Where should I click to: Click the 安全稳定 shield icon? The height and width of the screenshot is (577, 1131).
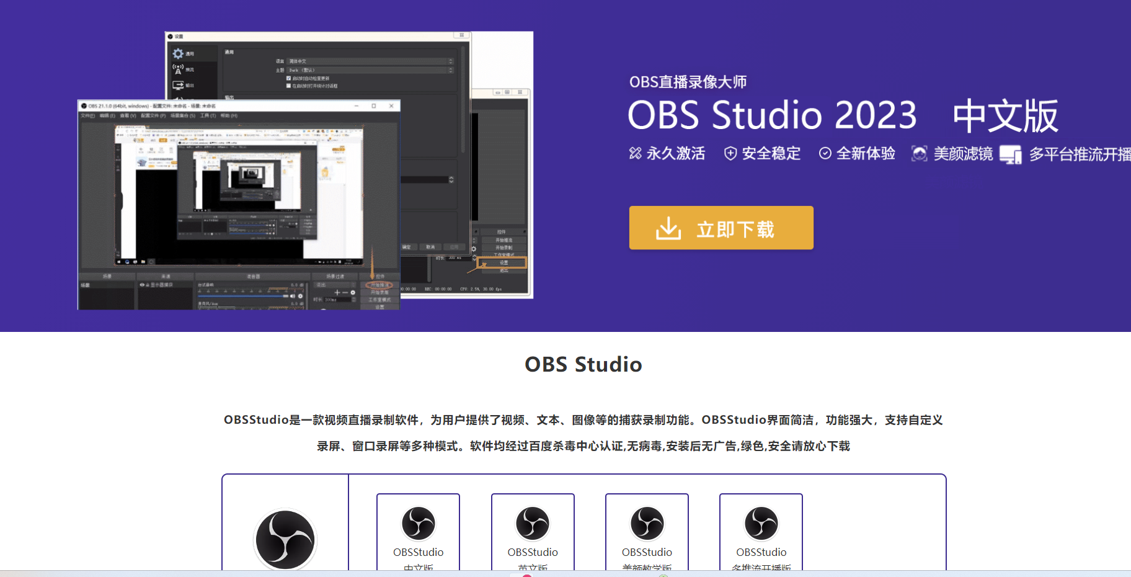coord(730,153)
